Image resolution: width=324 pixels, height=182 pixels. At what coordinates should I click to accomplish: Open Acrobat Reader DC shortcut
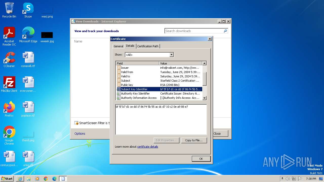tap(9, 36)
